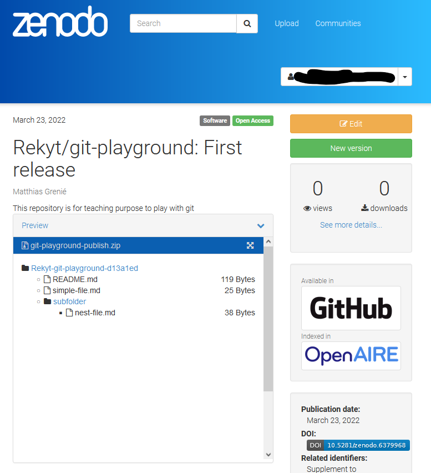The image size is (431, 473).
Task: Click the 119 Bytes size value
Action: pos(238,279)
